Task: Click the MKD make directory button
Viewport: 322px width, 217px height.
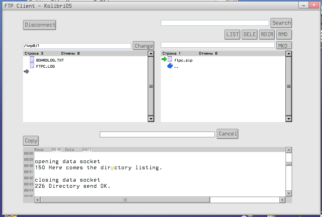Action: pos(284,45)
